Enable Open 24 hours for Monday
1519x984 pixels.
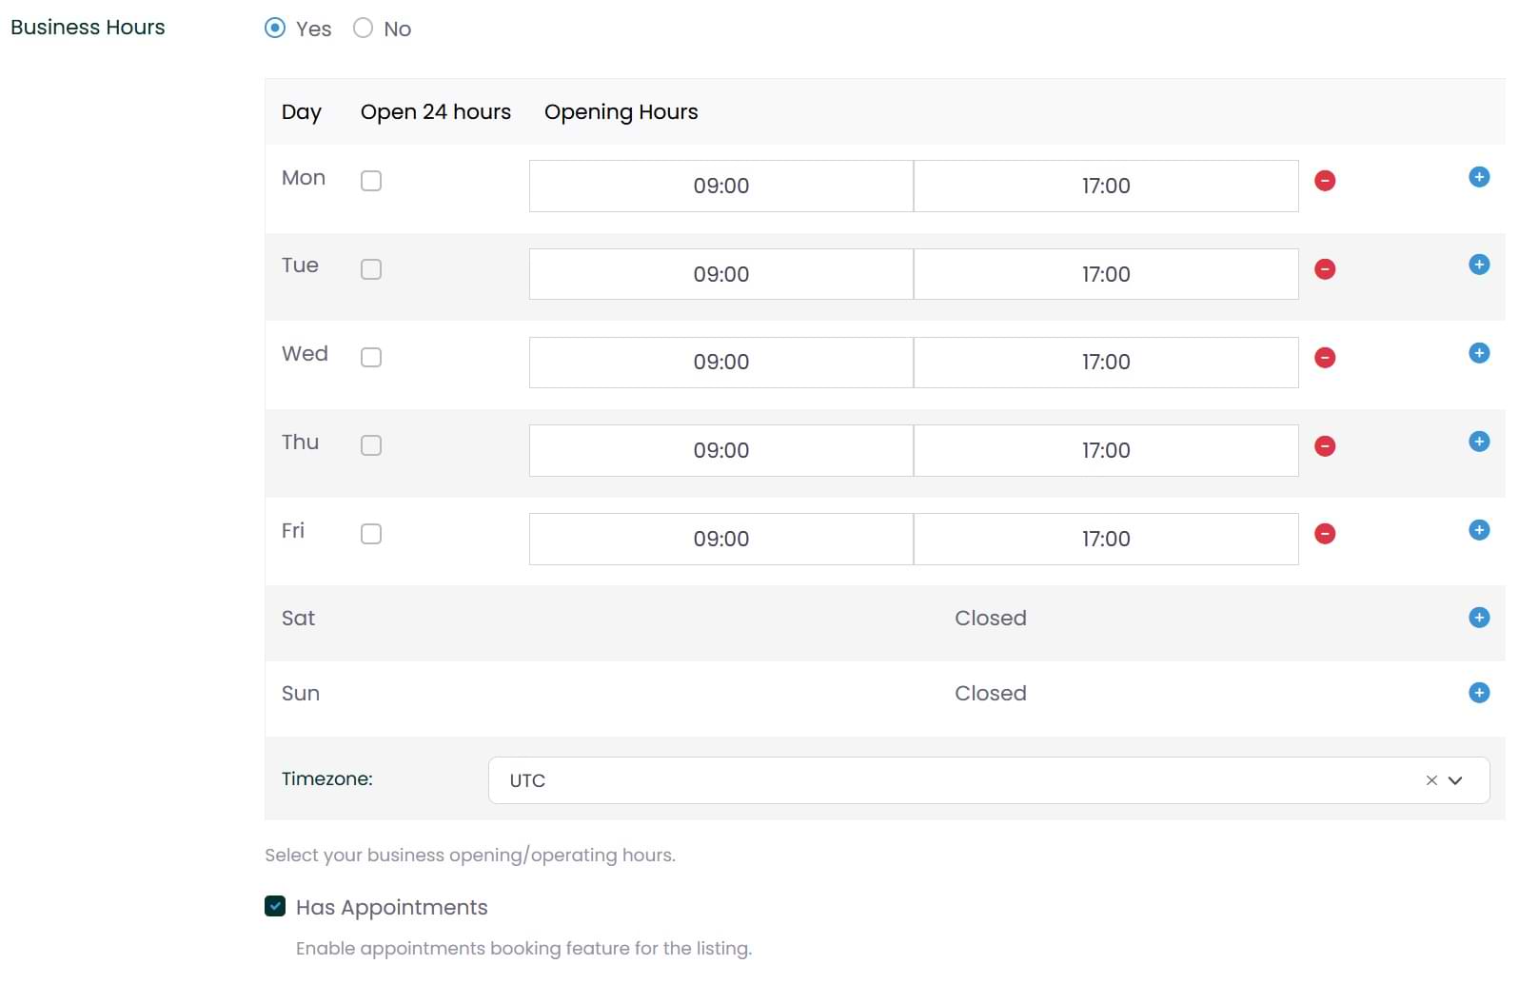click(371, 181)
